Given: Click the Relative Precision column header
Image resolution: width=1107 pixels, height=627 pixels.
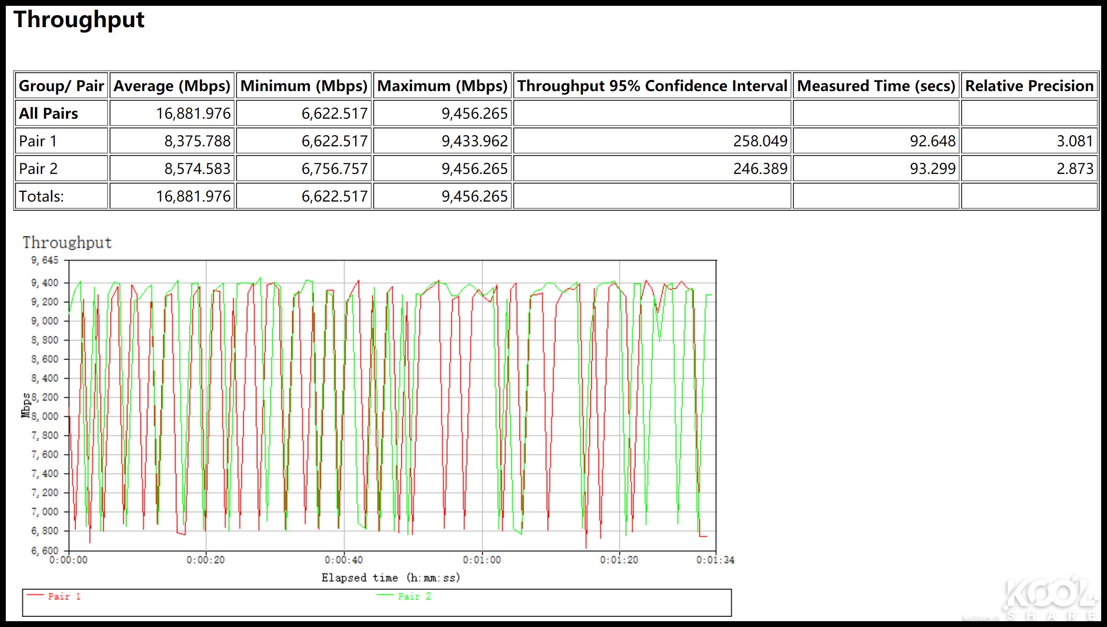Looking at the screenshot, I should (x=1029, y=86).
